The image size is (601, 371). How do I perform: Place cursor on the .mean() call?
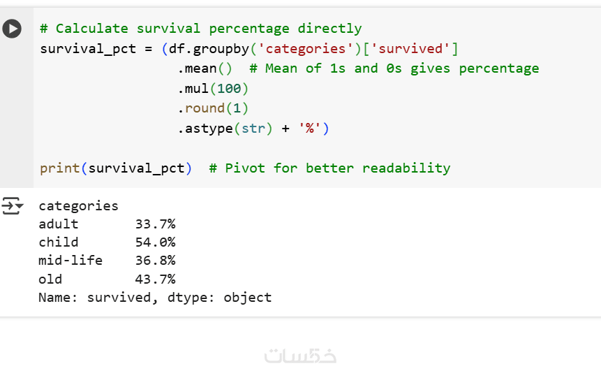[205, 68]
